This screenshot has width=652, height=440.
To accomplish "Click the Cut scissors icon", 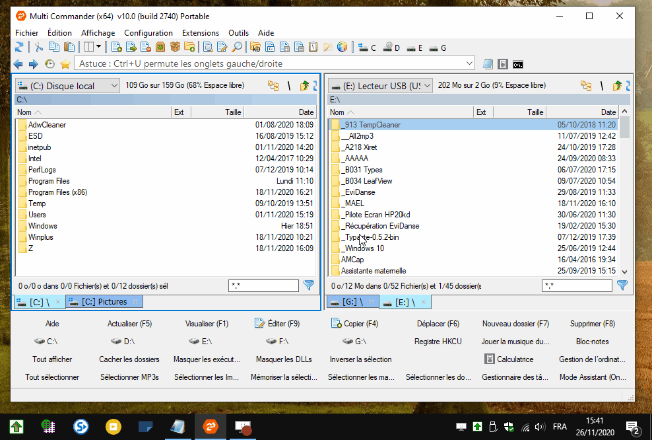I will click(39, 48).
